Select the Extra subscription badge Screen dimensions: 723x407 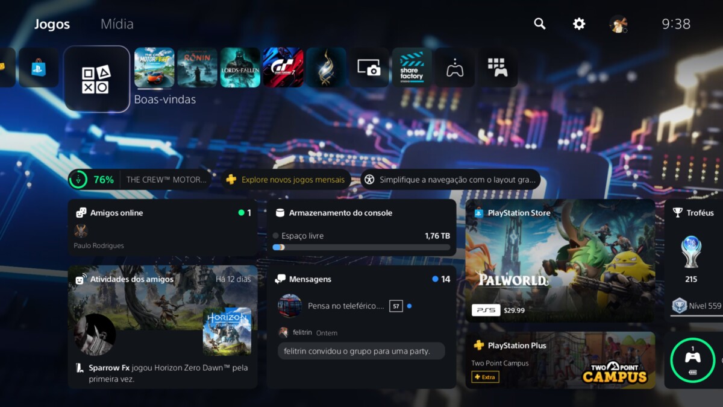[x=485, y=377]
